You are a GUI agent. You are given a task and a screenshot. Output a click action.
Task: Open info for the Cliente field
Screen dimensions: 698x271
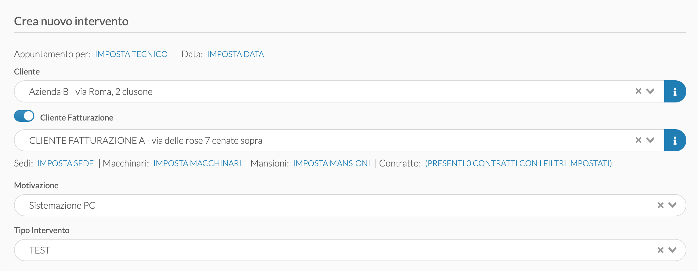click(675, 91)
